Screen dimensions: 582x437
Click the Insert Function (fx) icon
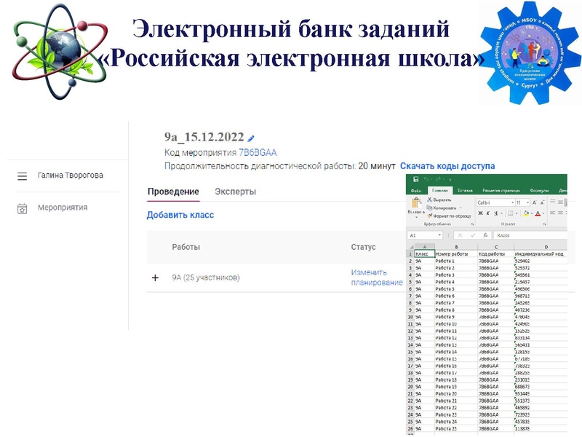[485, 236]
